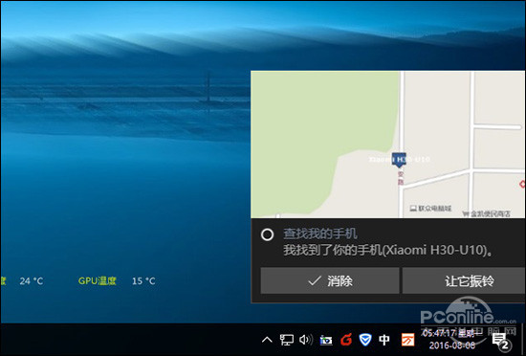Open the map thumbnail in notification
Viewport: 526px width, 356px height.
387,145
